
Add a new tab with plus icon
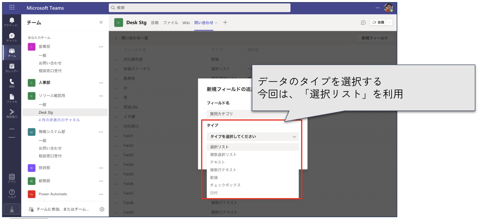225,22
